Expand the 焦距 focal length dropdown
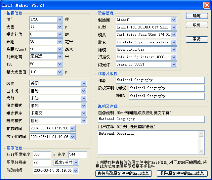212x180 pixels. coord(60,42)
